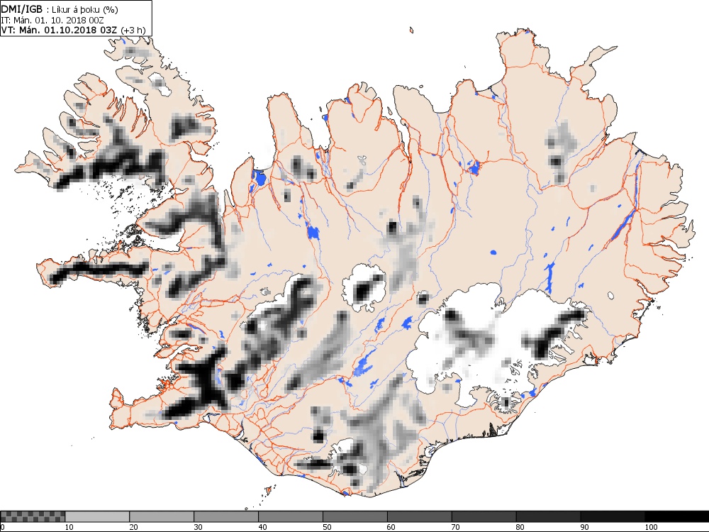This screenshot has width=709, height=532.
Task: Pick the 20–30 gray legend swatch
Action: click(x=162, y=516)
